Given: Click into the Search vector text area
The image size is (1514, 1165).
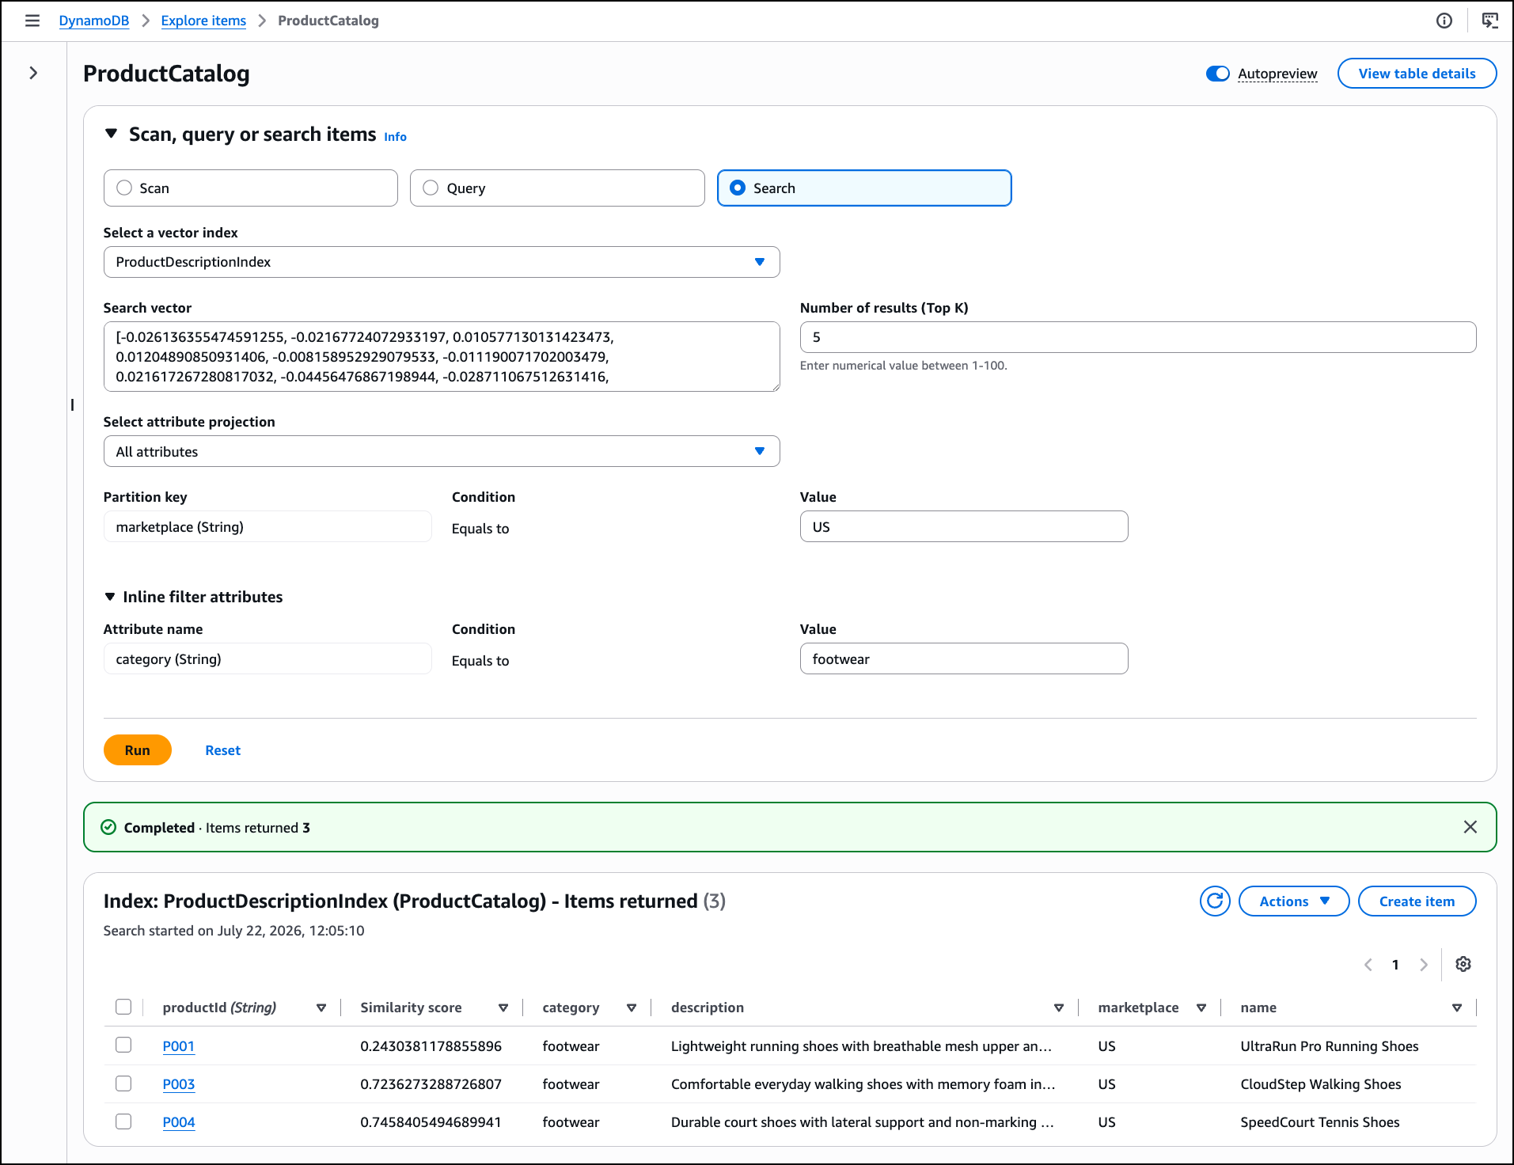Looking at the screenshot, I should [442, 357].
